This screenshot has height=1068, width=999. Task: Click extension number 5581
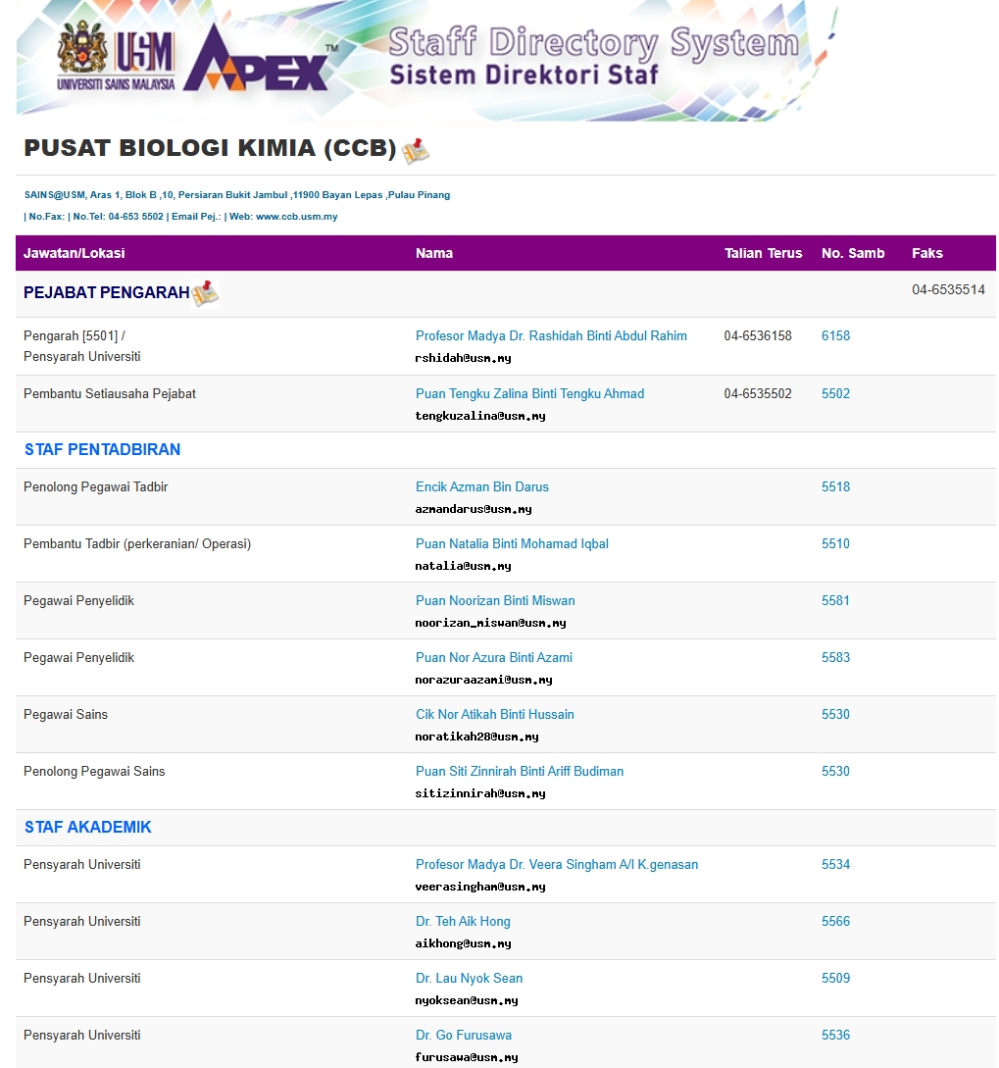(835, 601)
